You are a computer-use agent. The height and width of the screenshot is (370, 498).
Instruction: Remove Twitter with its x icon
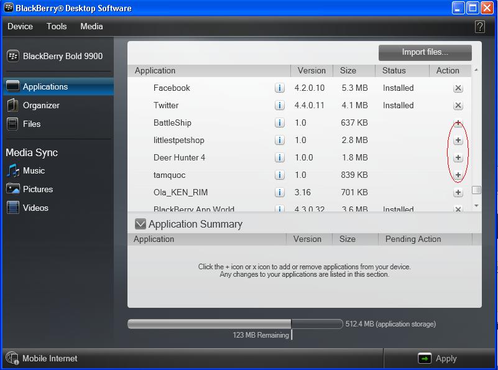pos(458,106)
